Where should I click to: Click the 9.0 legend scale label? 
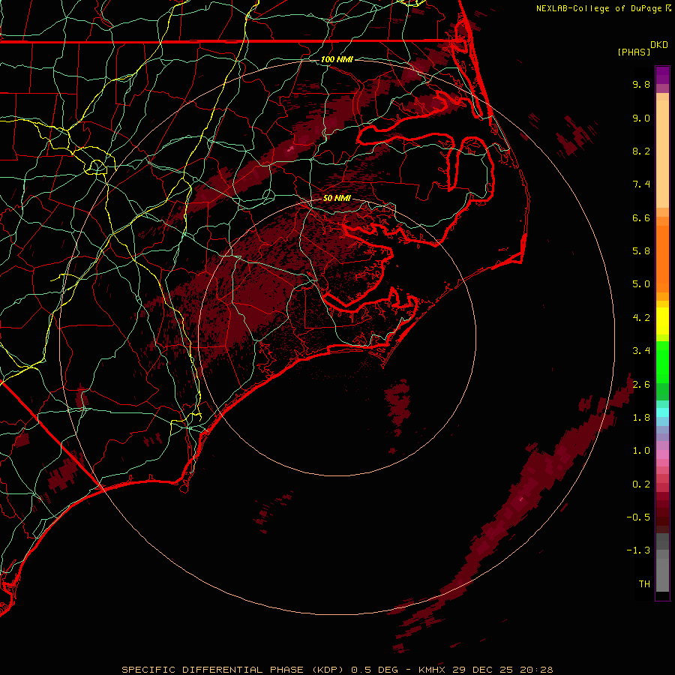pos(641,118)
